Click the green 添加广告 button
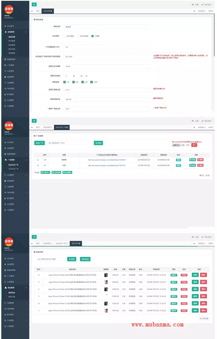This screenshot has height=339, width=217. click(x=40, y=143)
